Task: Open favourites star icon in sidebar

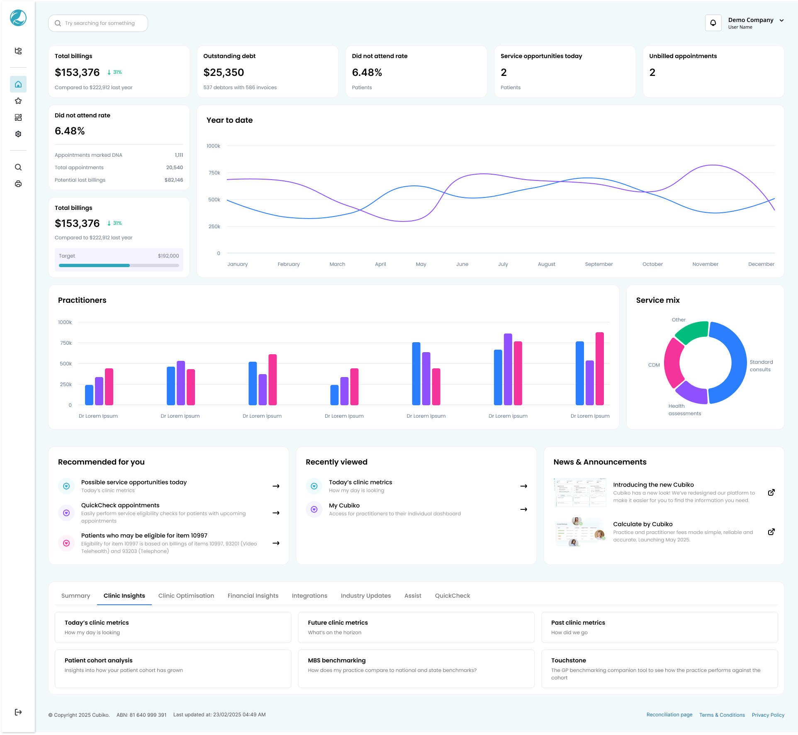Action: point(18,101)
